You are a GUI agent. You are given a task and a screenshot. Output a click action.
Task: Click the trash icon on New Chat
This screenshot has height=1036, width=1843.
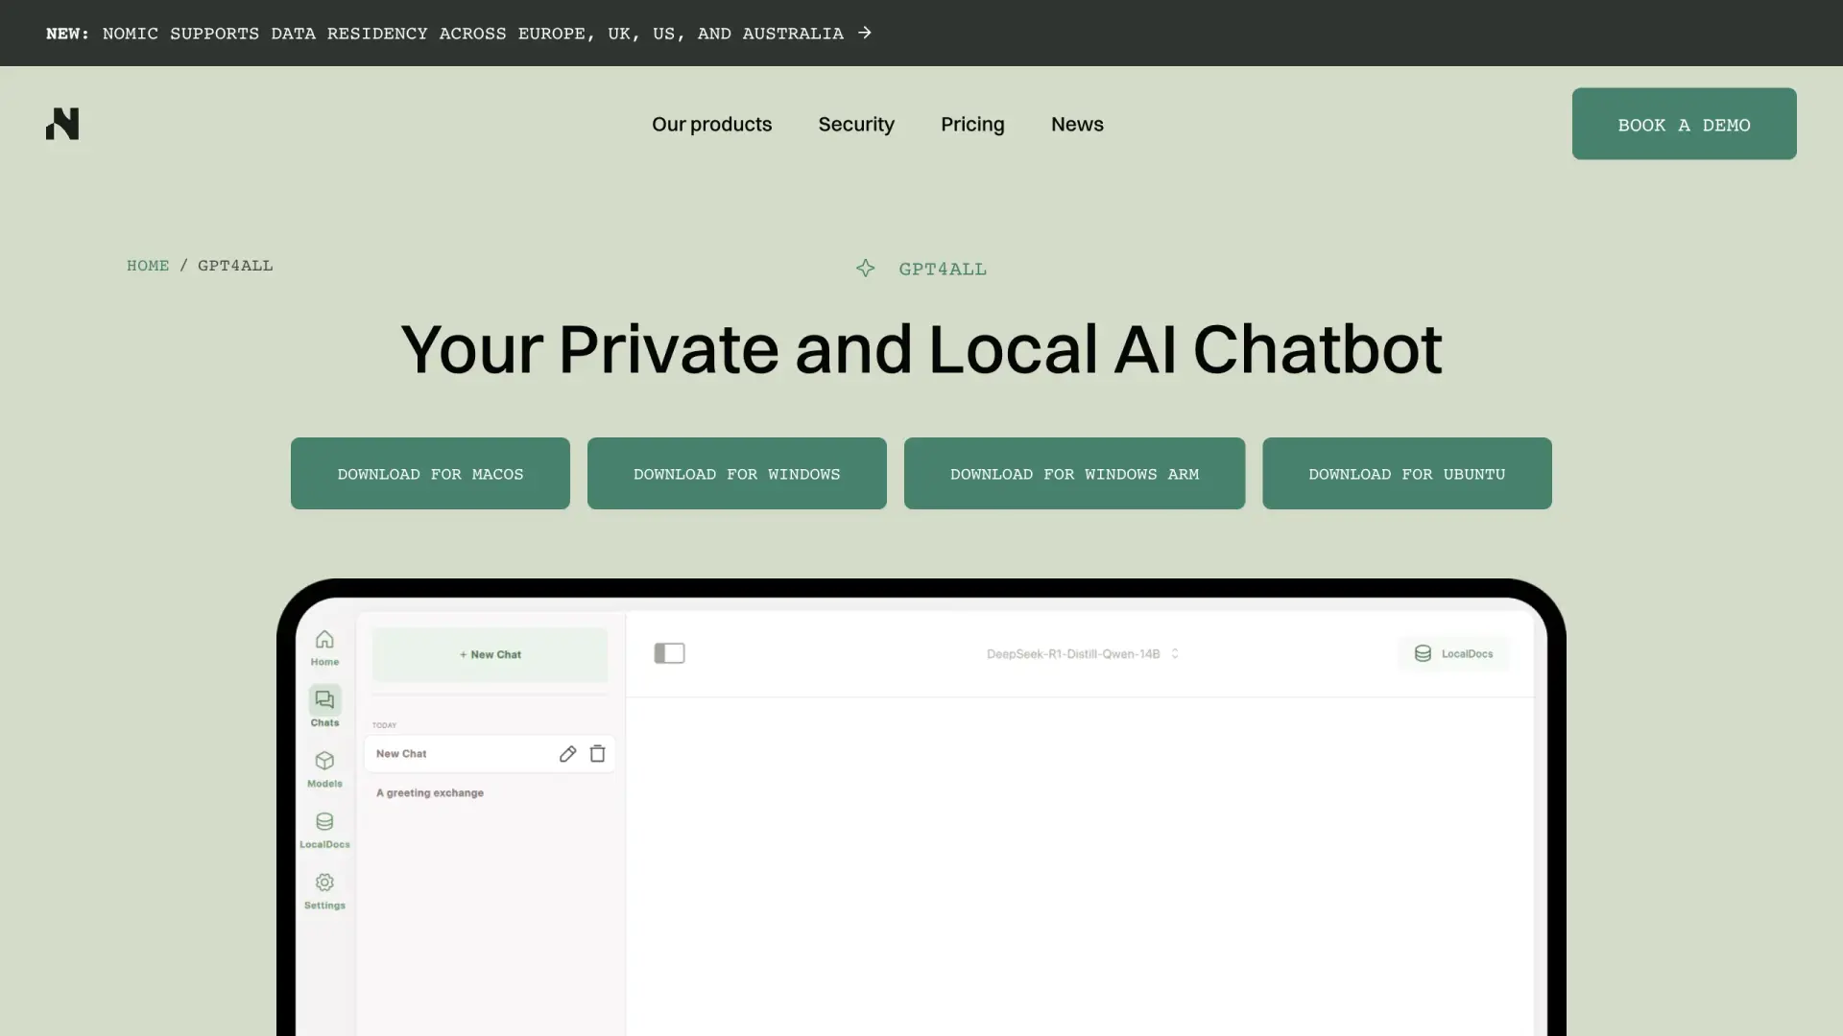pyautogui.click(x=597, y=754)
